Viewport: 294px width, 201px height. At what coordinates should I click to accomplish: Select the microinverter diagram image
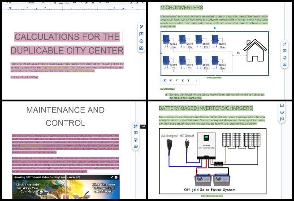pos(215,54)
